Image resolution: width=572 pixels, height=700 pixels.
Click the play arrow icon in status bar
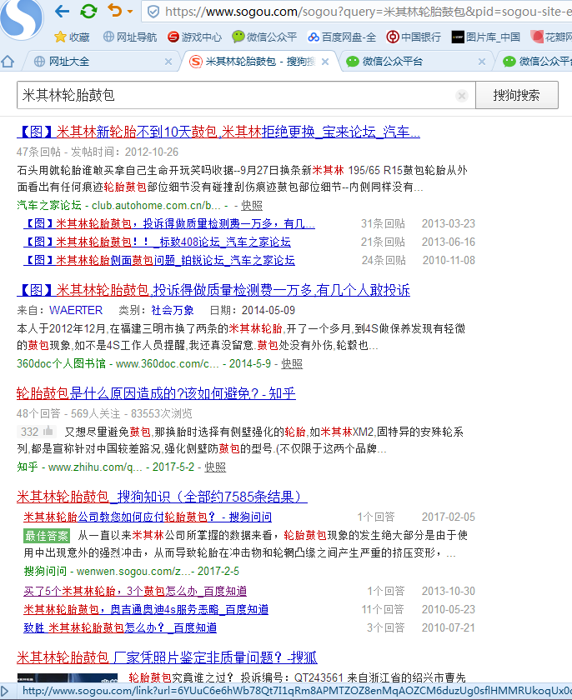pos(5,692)
